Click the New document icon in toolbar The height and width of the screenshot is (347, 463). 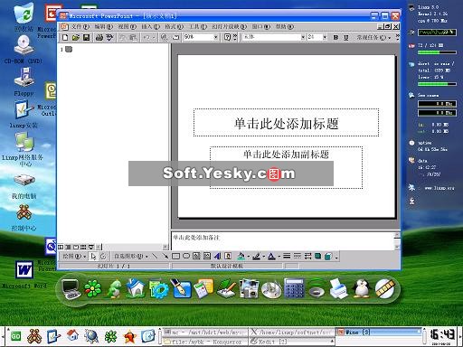[65, 37]
